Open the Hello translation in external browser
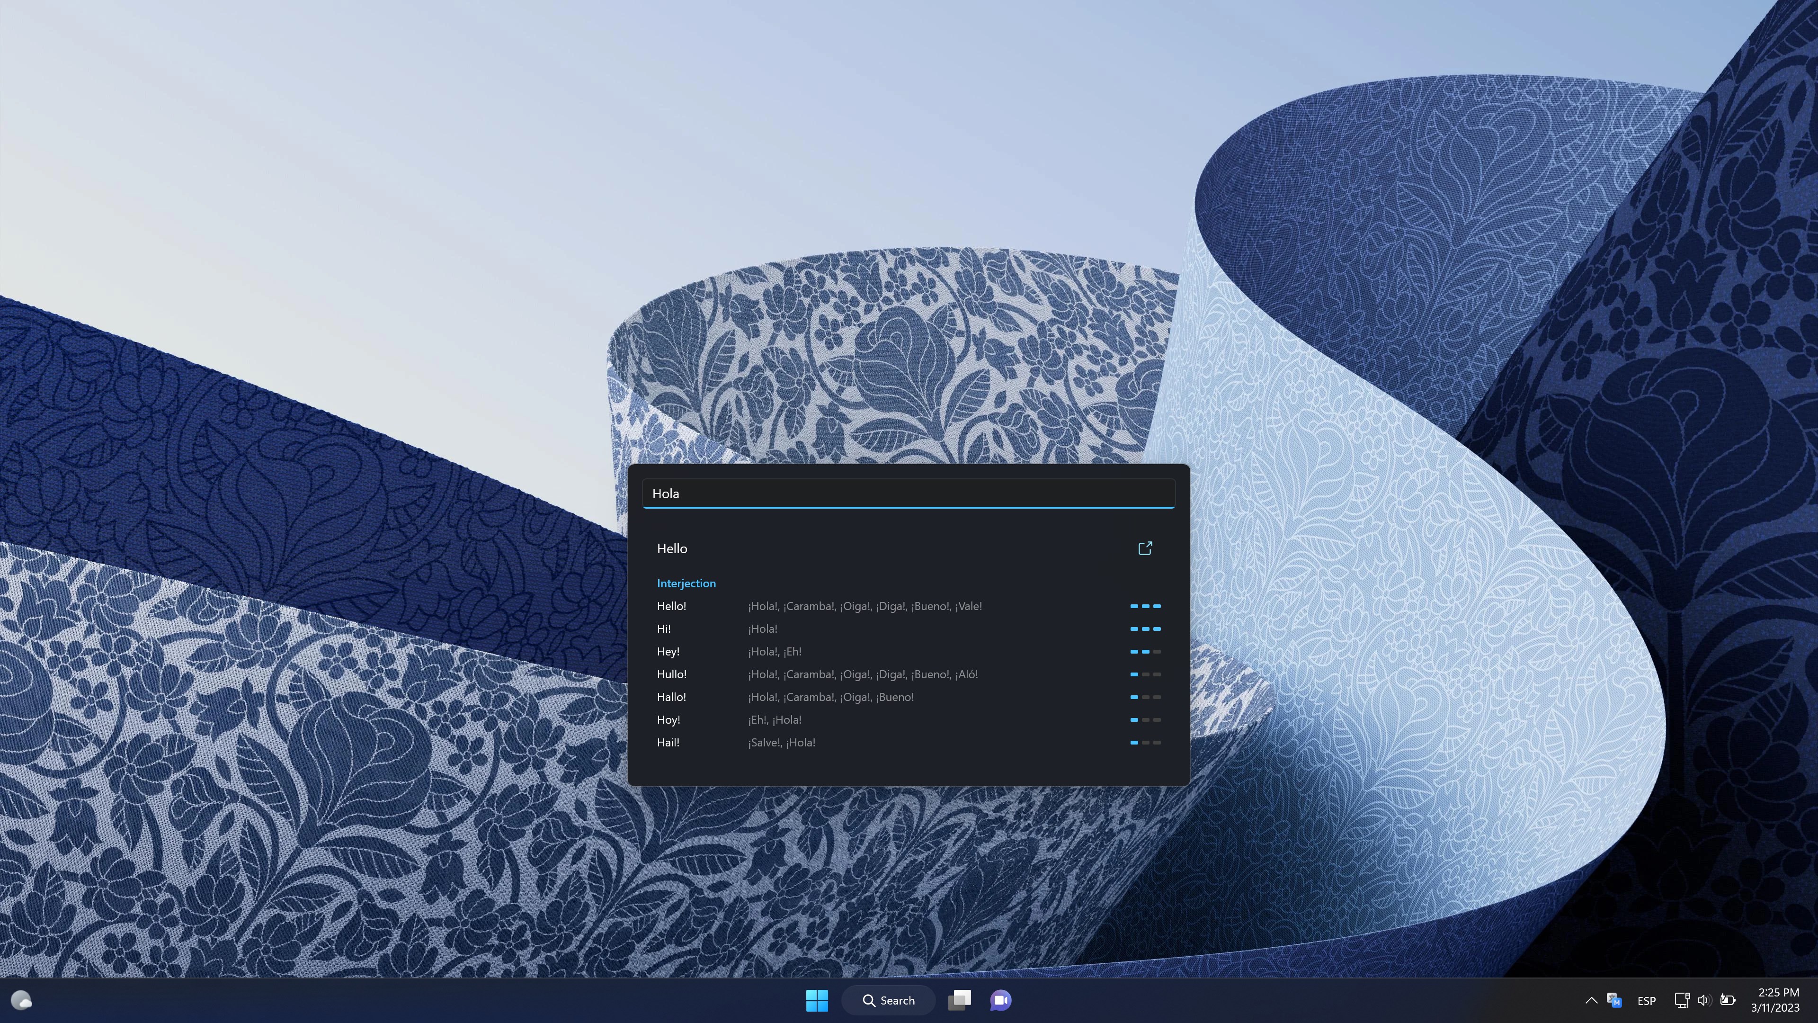Image resolution: width=1818 pixels, height=1023 pixels. click(1145, 548)
